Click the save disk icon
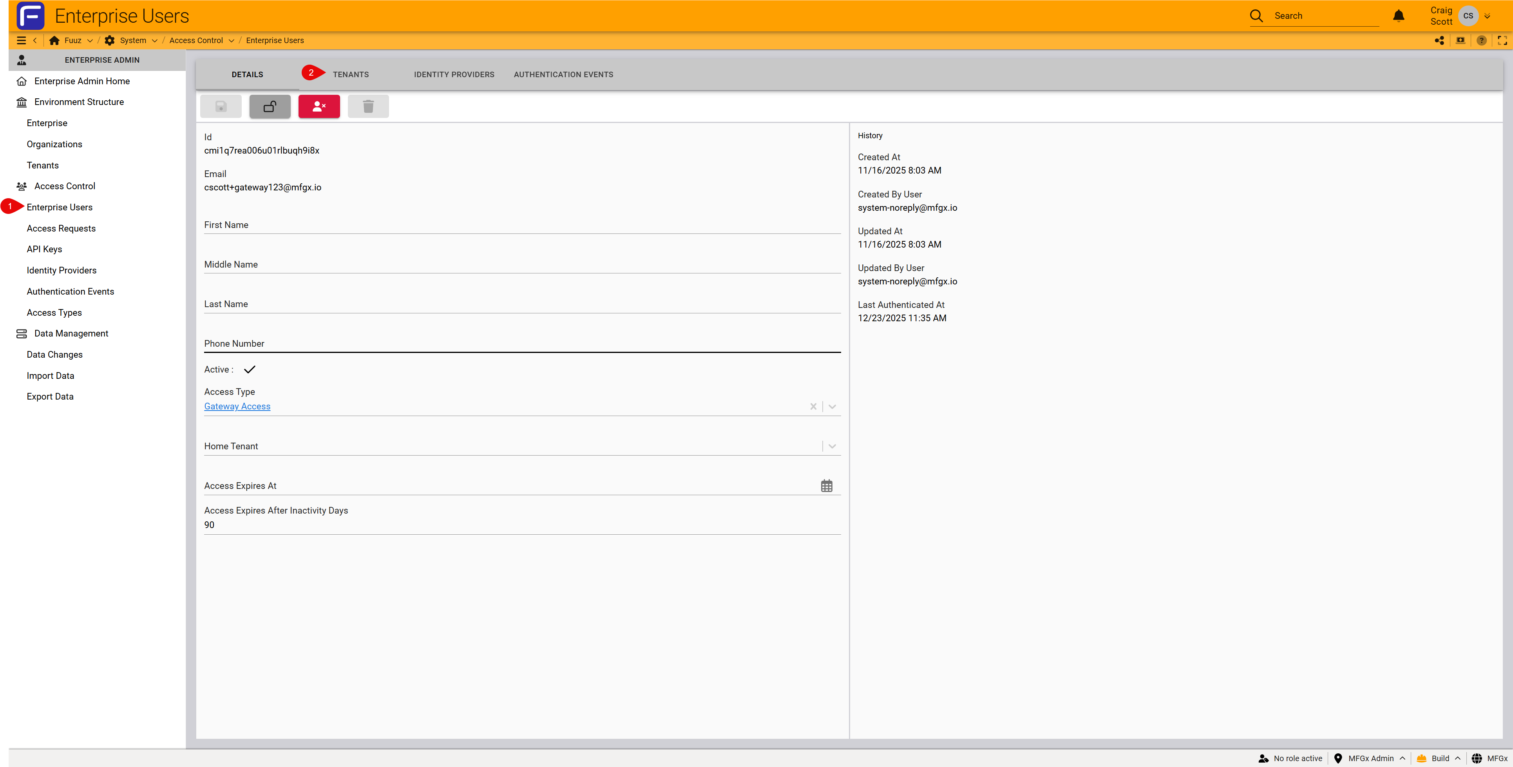1513x767 pixels. (x=221, y=106)
